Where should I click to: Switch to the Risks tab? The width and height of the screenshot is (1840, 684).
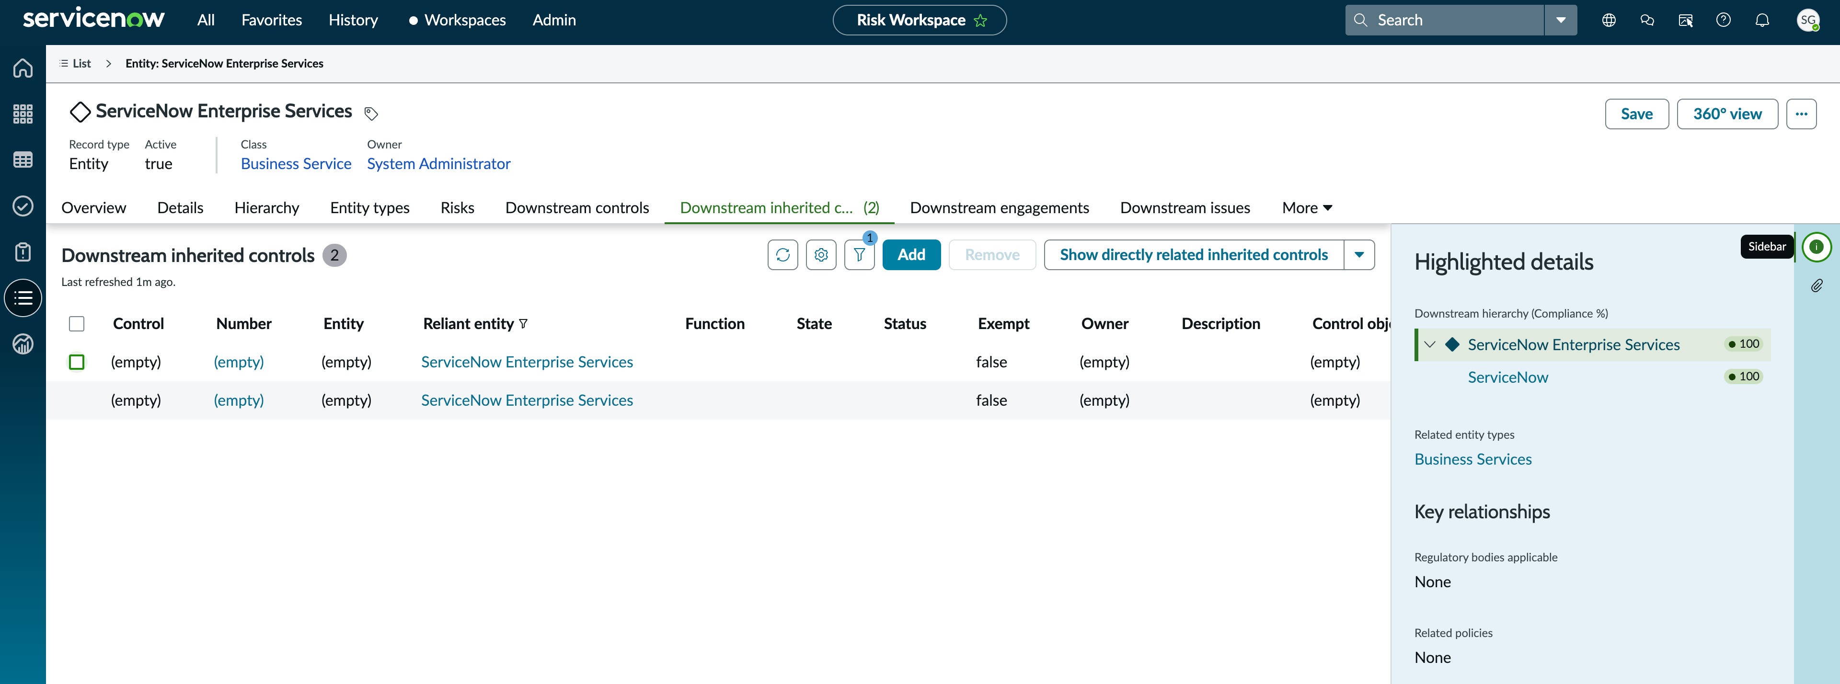457,208
